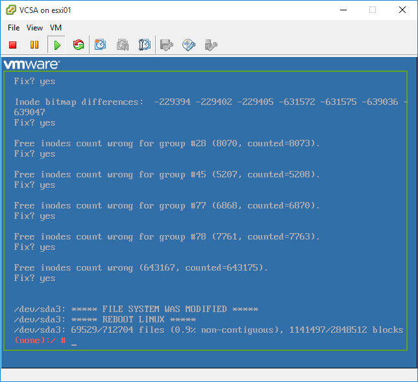Click at the console command prompt
This screenshot has width=418, height=382.
coord(74,341)
